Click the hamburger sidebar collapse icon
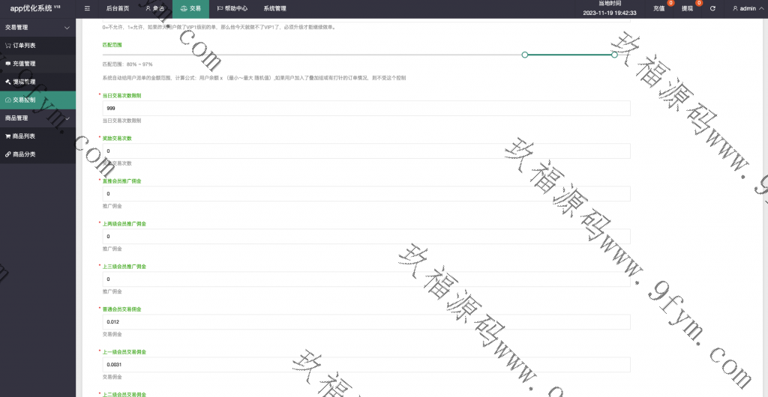The image size is (768, 397). pos(87,8)
